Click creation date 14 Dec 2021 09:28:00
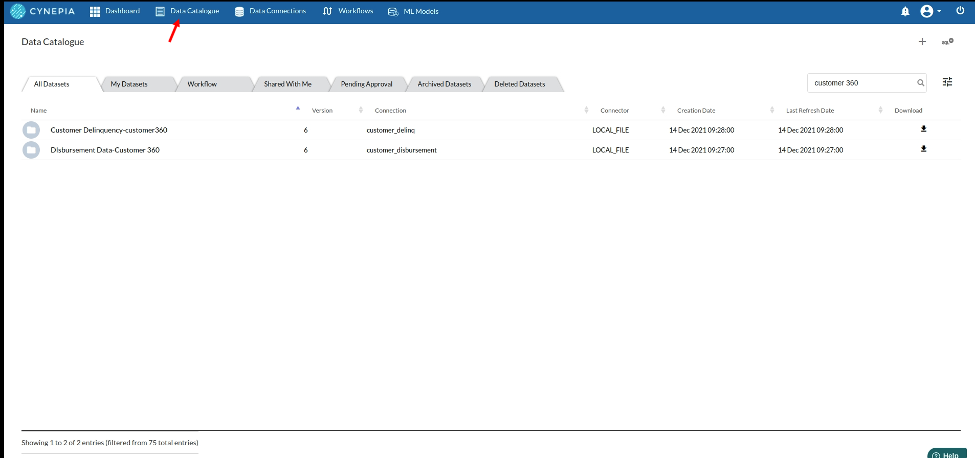The height and width of the screenshot is (458, 975). pyautogui.click(x=701, y=130)
